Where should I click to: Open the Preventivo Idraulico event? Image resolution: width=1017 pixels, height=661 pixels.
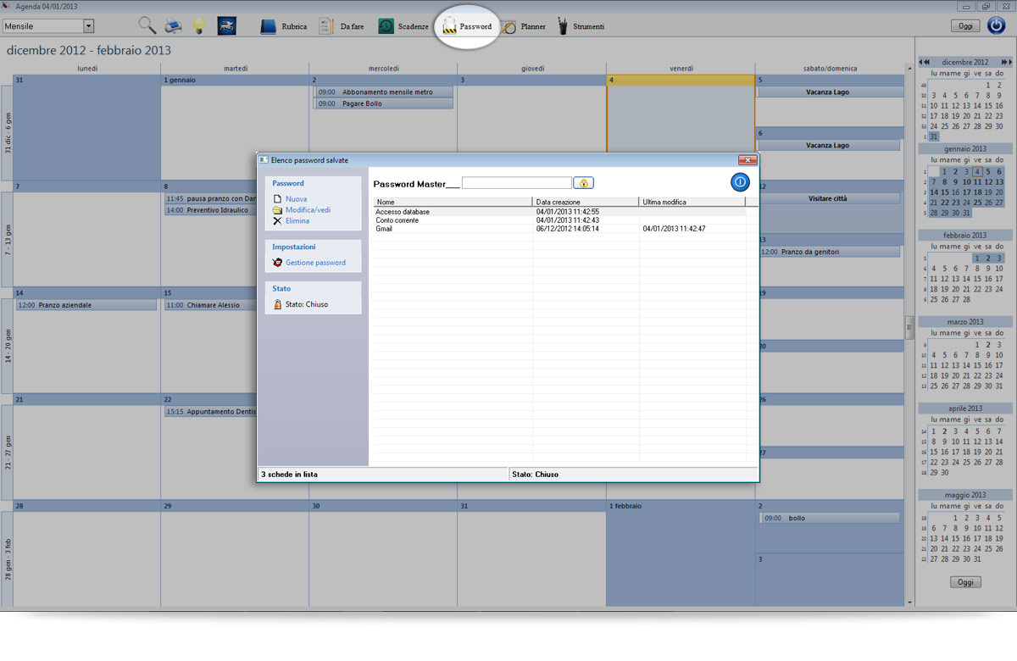(x=211, y=209)
